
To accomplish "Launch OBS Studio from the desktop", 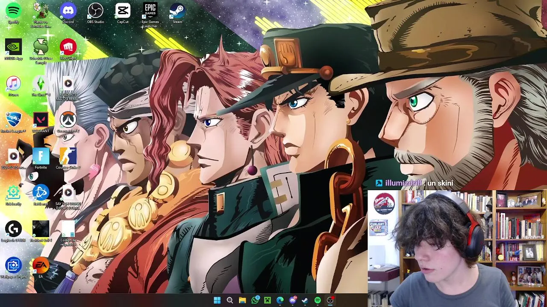I will tap(95, 13).
